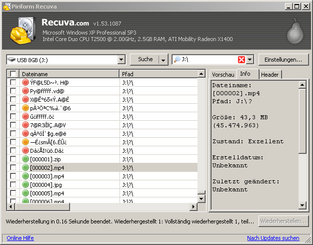Check the box for [000001].zip
Screen dimensions: 313x245
click(x=13, y=159)
